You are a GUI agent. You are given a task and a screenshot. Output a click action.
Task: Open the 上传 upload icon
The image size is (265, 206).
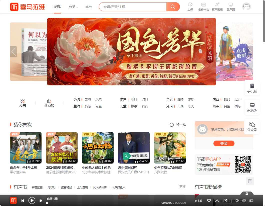point(190,7)
